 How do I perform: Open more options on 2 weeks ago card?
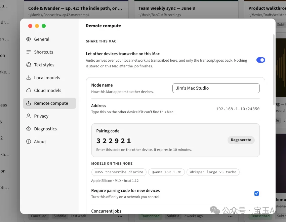[230, 216]
